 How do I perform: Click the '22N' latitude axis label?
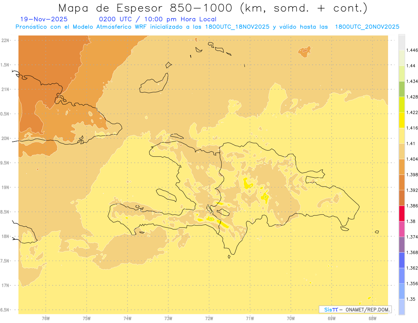pos(5,40)
